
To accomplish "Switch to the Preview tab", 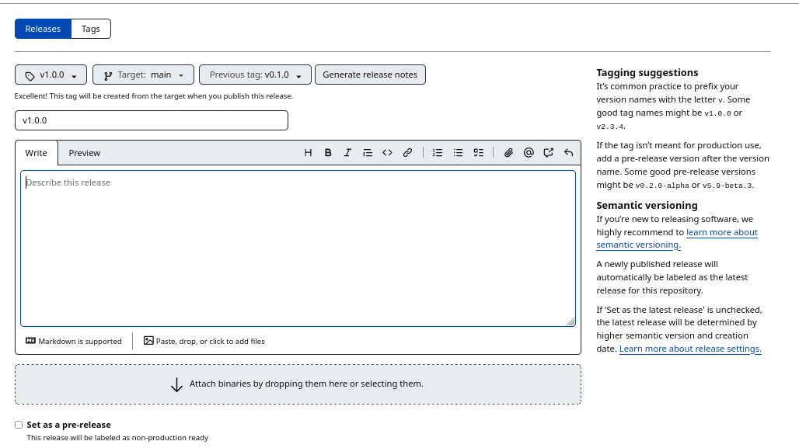I will (x=84, y=153).
